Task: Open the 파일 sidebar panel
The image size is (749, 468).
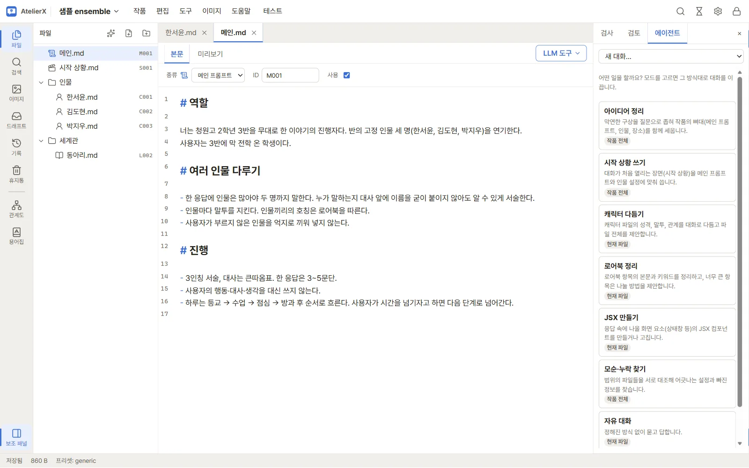Action: [x=16, y=39]
